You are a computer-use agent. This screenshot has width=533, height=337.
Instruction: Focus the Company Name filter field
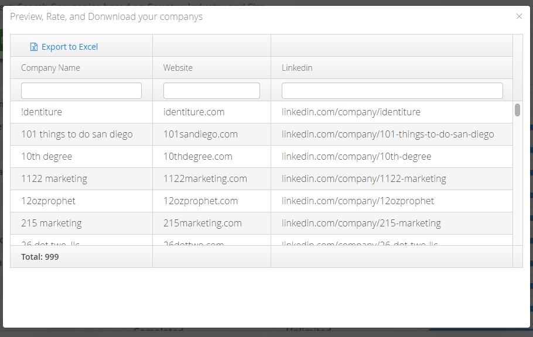[81, 91]
